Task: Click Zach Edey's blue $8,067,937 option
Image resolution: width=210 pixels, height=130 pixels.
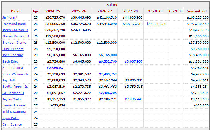Action: pyautogui.click(x=134, y=61)
